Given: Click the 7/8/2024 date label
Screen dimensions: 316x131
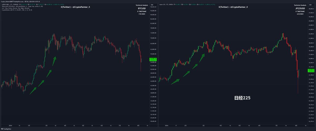Looking at the screenshot, I should point(142,14).
